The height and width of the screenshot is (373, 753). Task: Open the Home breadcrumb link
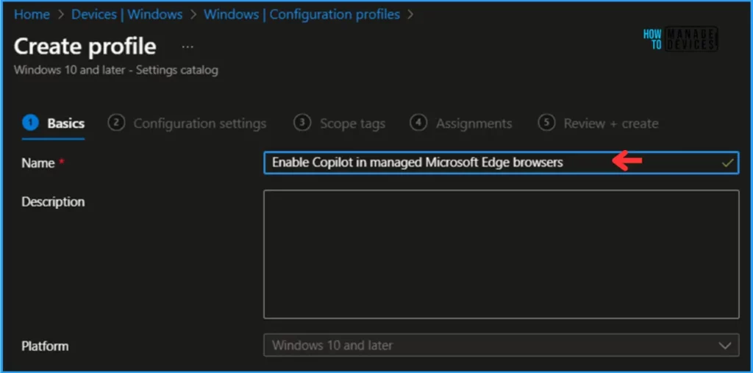coord(32,15)
